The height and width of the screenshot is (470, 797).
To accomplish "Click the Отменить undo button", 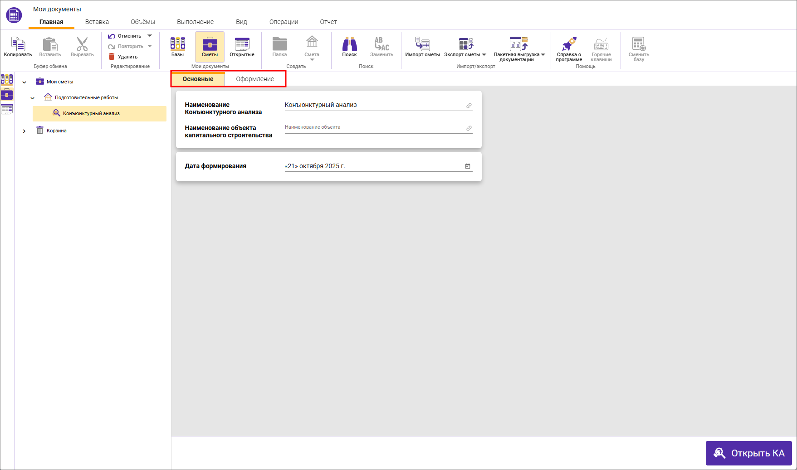I will (125, 36).
